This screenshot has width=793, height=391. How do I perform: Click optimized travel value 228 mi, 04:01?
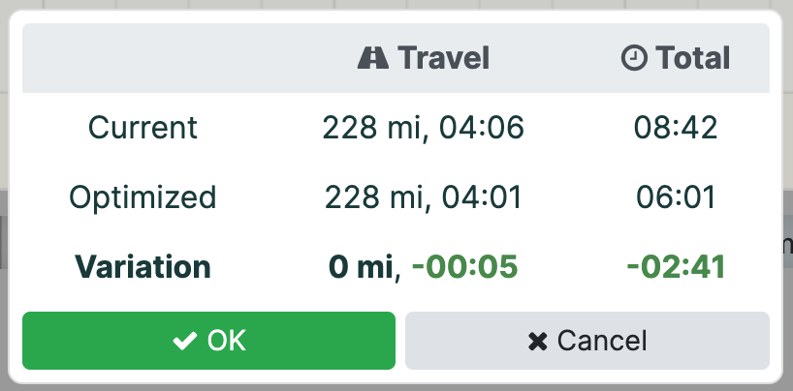coord(424,197)
